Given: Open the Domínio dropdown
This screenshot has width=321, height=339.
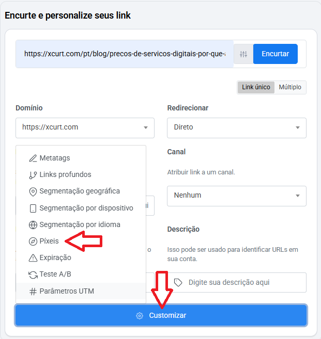Looking at the screenshot, I should pos(85,127).
